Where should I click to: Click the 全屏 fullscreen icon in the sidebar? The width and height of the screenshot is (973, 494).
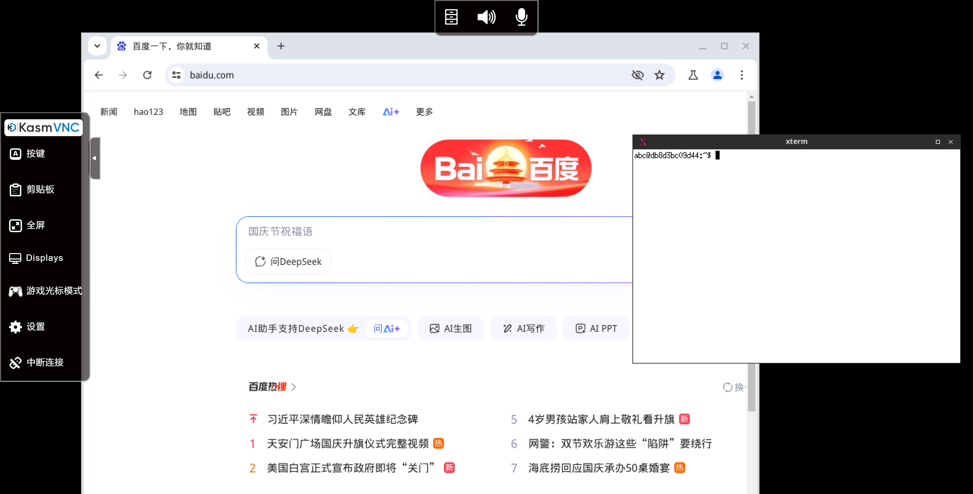(x=16, y=225)
